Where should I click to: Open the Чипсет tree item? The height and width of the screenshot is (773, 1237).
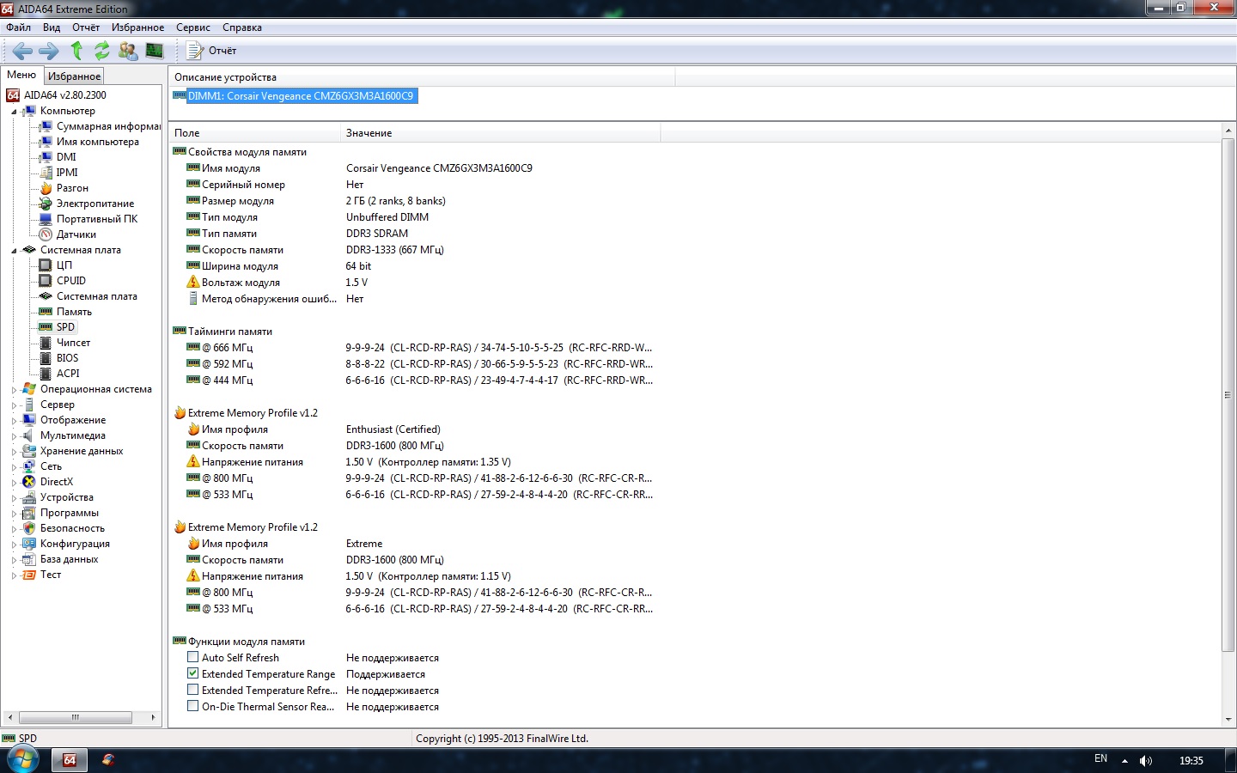(73, 343)
